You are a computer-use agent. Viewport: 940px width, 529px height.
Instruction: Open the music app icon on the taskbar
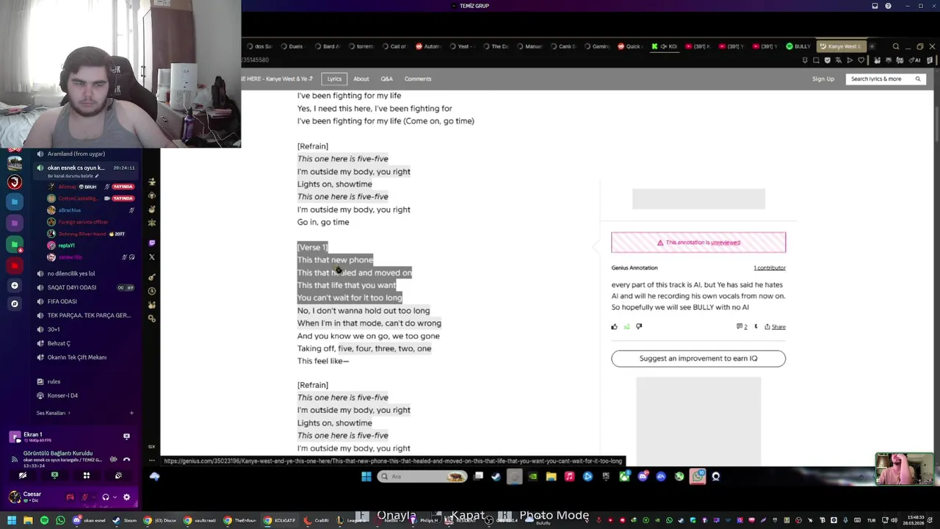(x=569, y=477)
